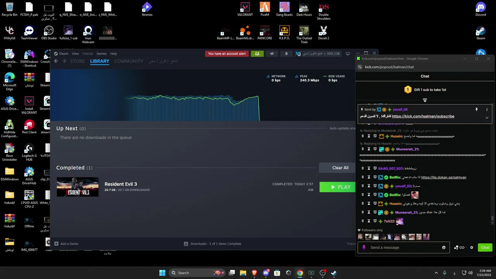Open the View menu in Steam
The height and width of the screenshot is (279, 496).
[75, 54]
